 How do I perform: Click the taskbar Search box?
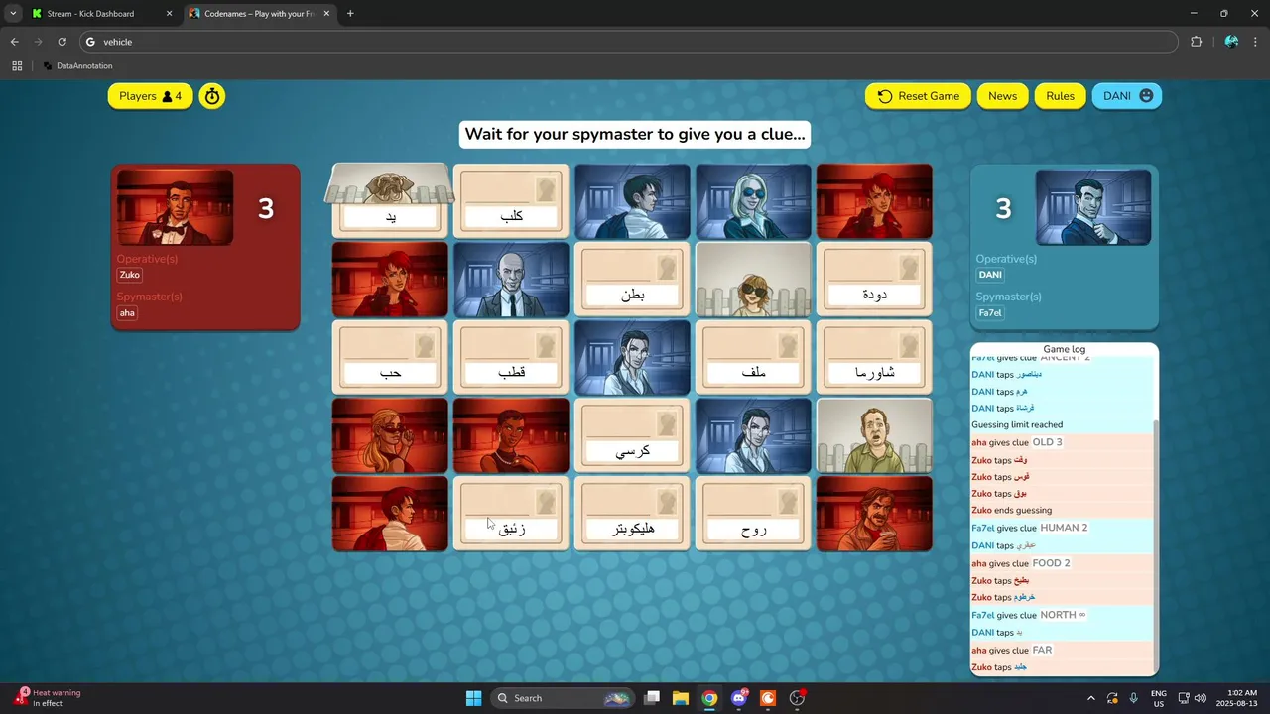click(x=563, y=698)
